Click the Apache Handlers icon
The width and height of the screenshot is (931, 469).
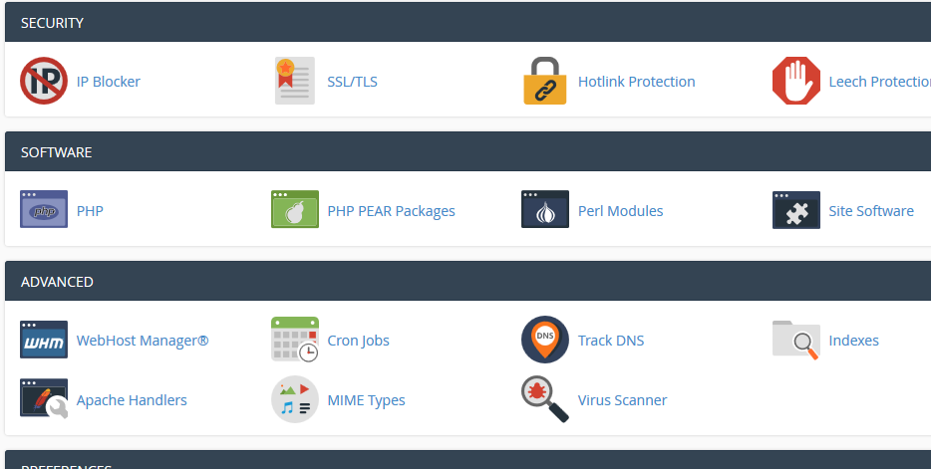(43, 398)
